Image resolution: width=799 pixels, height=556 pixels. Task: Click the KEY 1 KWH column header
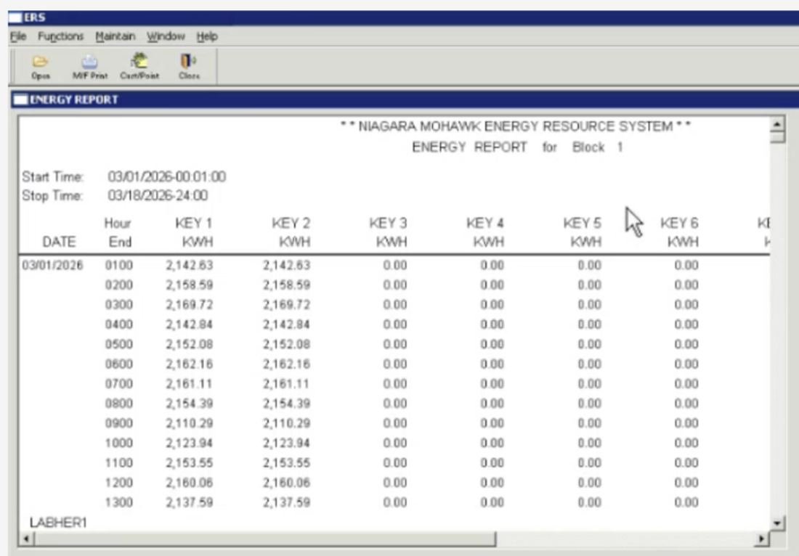tap(194, 233)
